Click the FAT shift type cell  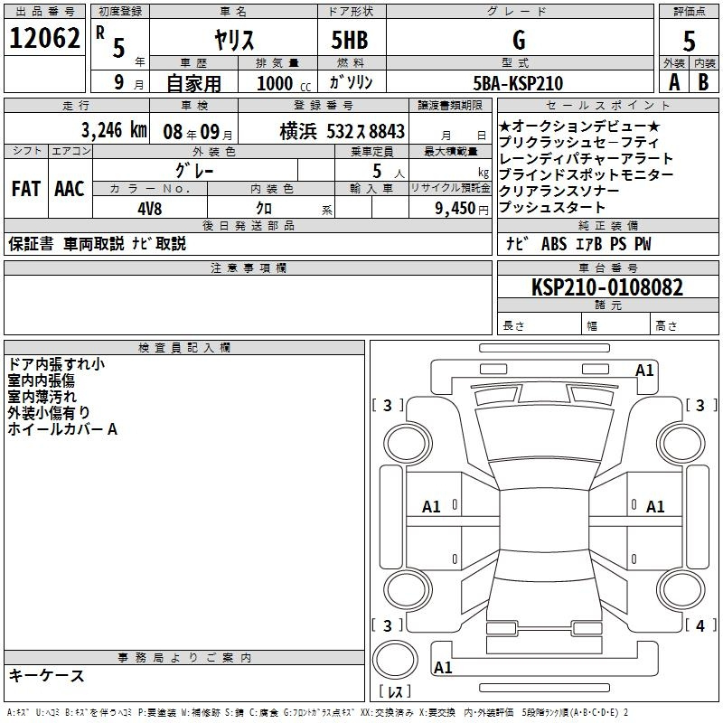[26, 188]
